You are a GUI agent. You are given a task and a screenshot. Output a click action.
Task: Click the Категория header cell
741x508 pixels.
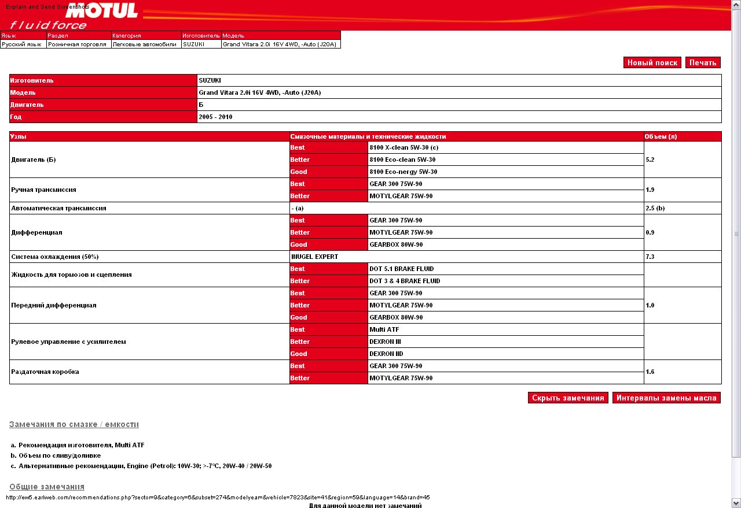(x=146, y=35)
